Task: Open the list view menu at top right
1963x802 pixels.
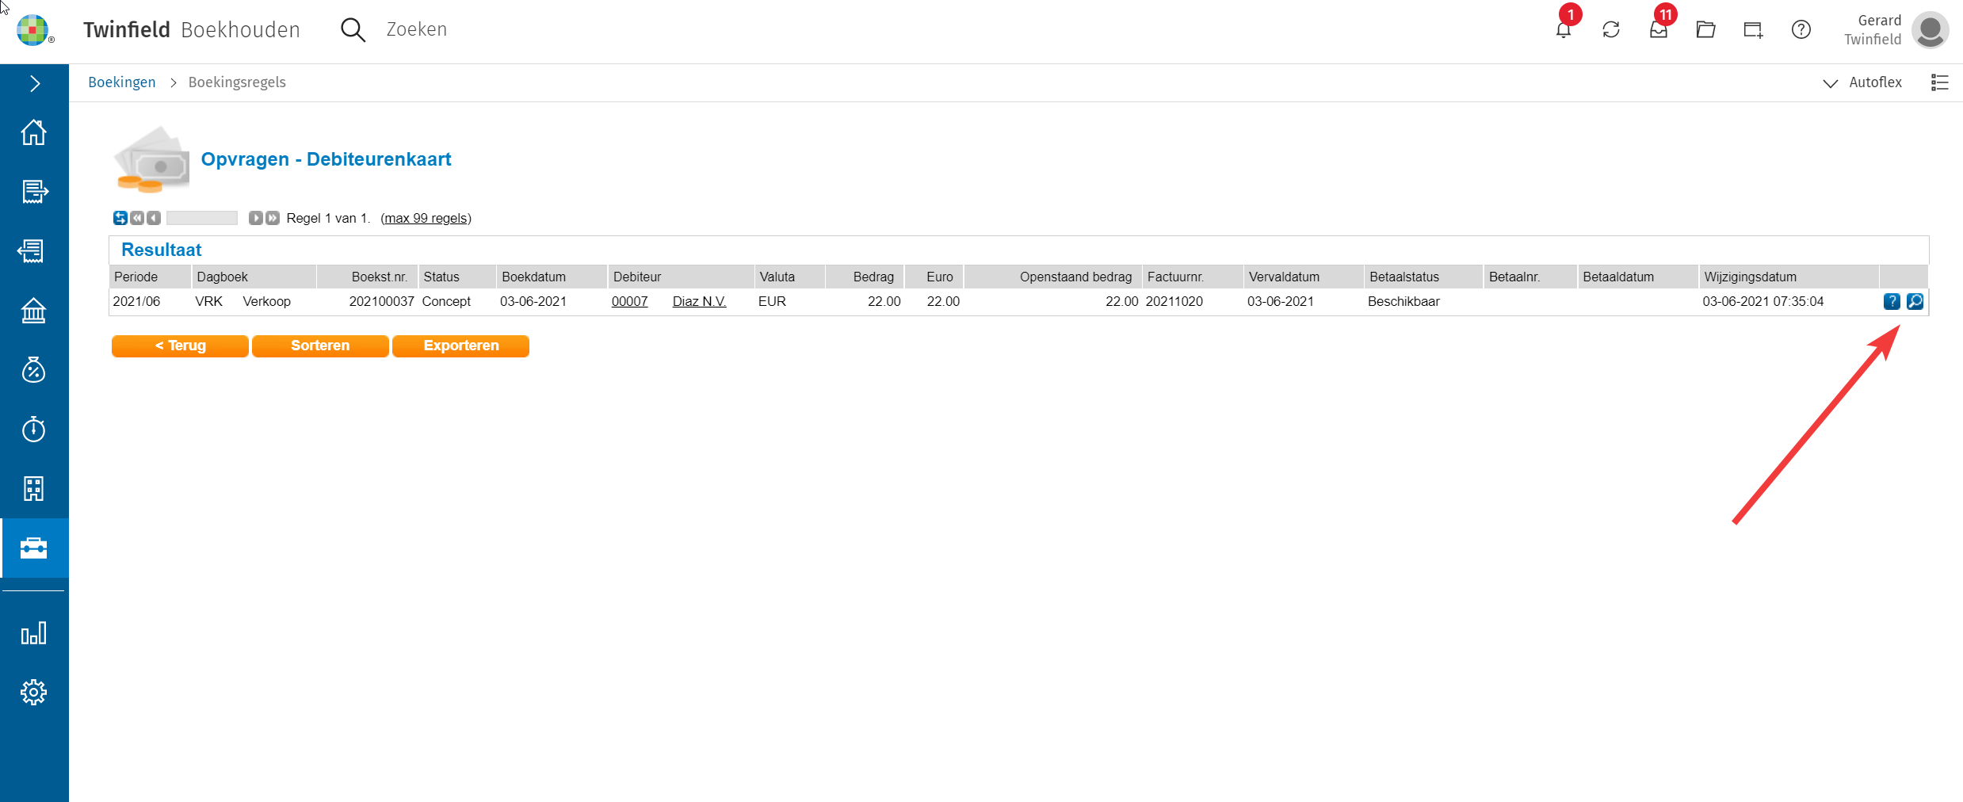Action: coord(1939,82)
